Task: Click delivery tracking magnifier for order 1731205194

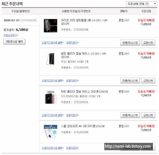Action: coord(146,57)
